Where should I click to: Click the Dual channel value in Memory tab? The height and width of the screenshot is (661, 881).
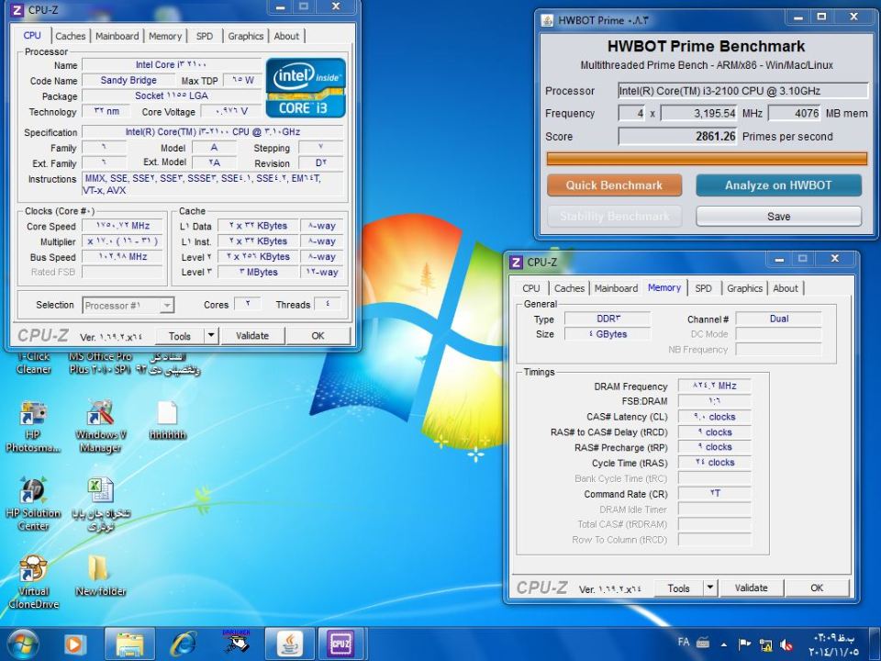[779, 319]
